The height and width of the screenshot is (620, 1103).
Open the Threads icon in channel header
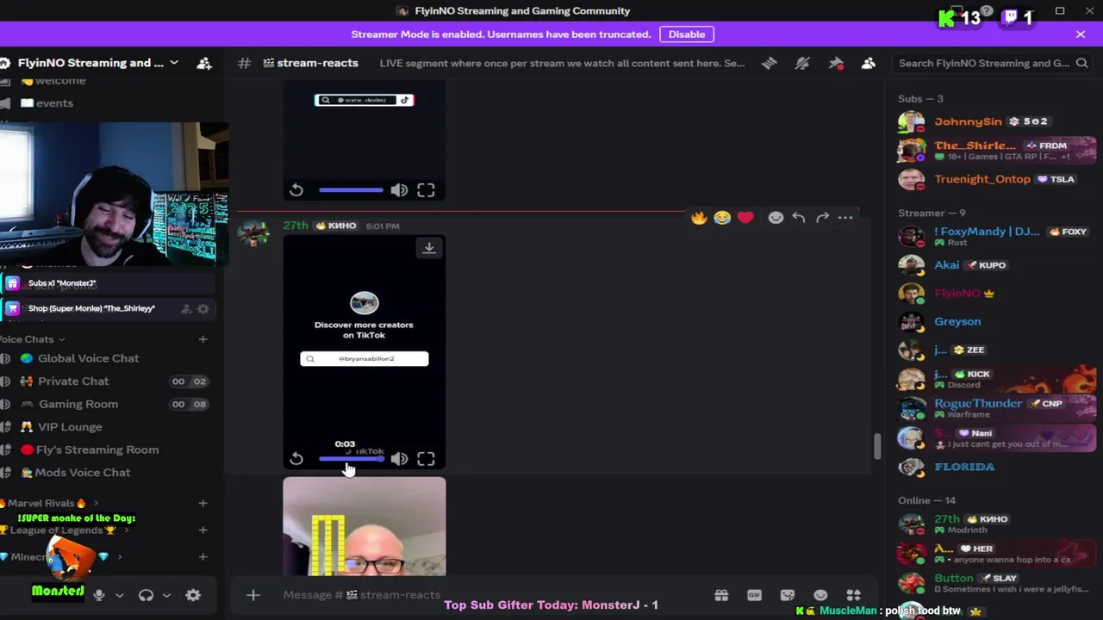pos(769,63)
